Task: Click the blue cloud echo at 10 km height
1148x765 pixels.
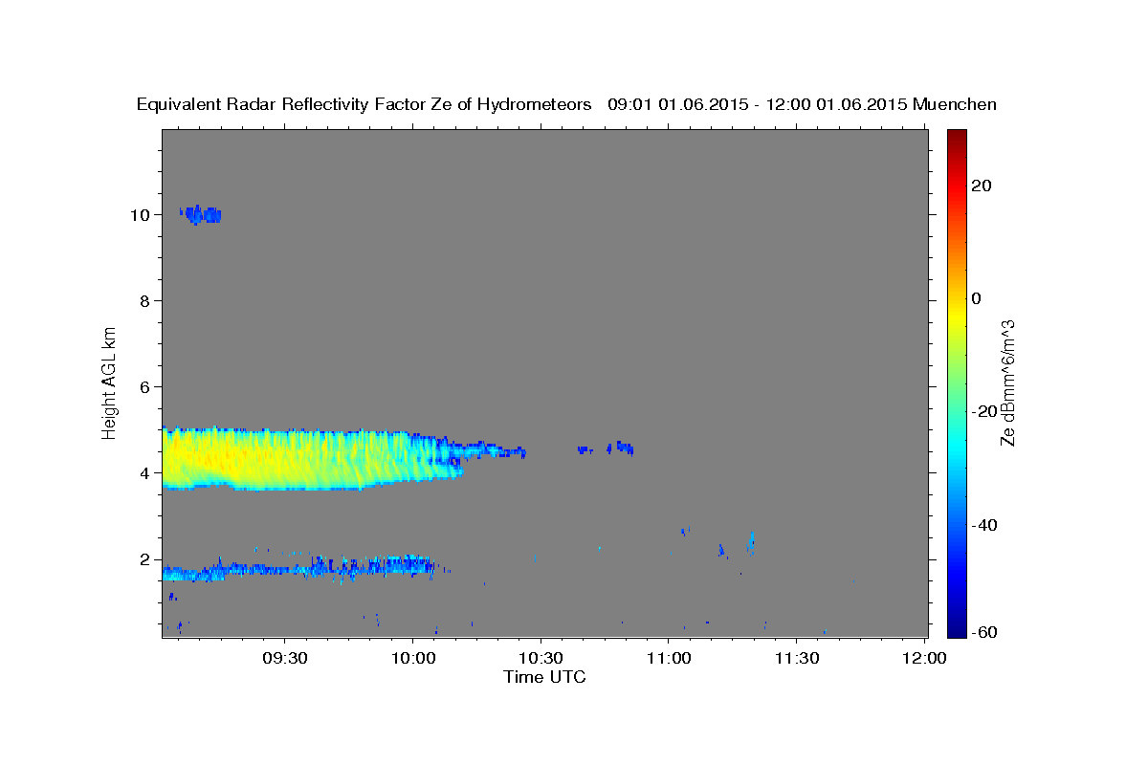Action: click(x=200, y=214)
